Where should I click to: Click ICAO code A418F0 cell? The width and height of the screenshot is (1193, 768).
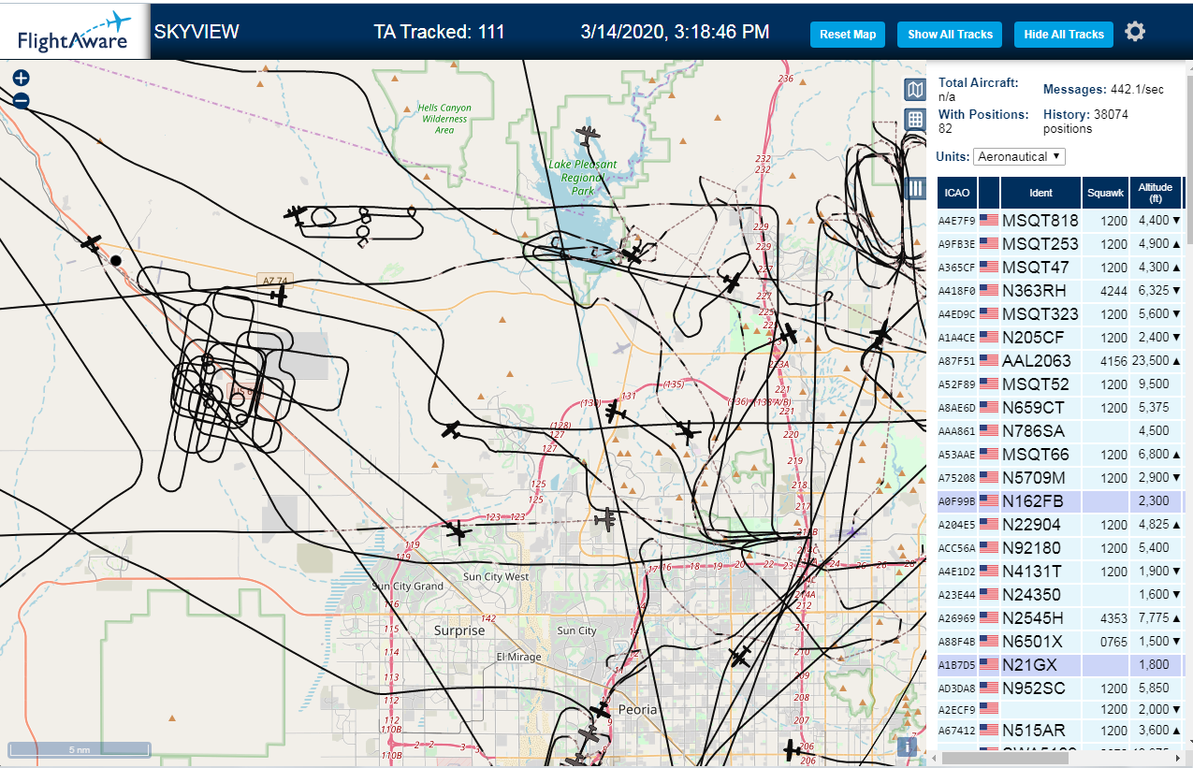957,291
